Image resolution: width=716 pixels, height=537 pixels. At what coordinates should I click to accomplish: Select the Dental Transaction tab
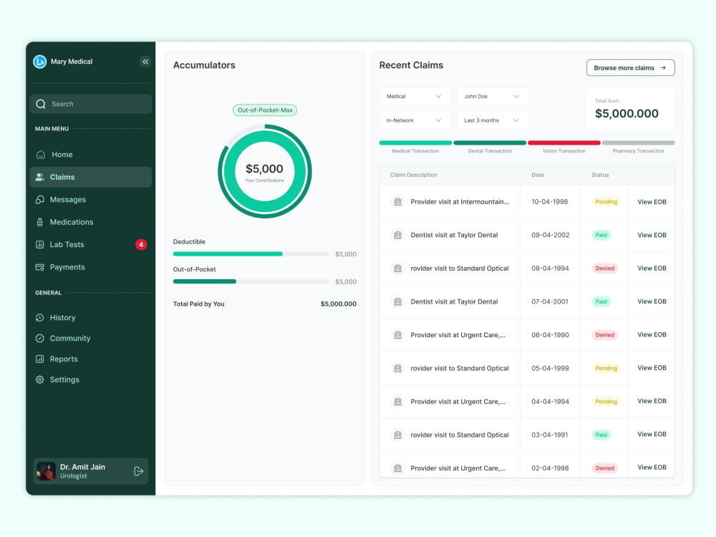(490, 147)
